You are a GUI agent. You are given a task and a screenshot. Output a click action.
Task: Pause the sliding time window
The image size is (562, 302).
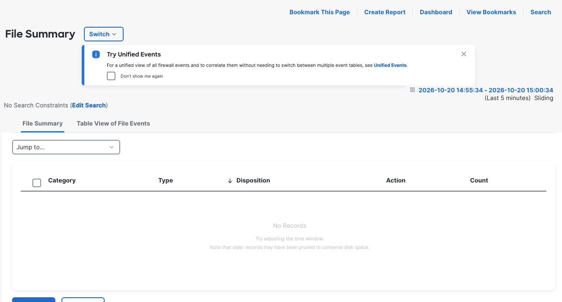pyautogui.click(x=412, y=90)
